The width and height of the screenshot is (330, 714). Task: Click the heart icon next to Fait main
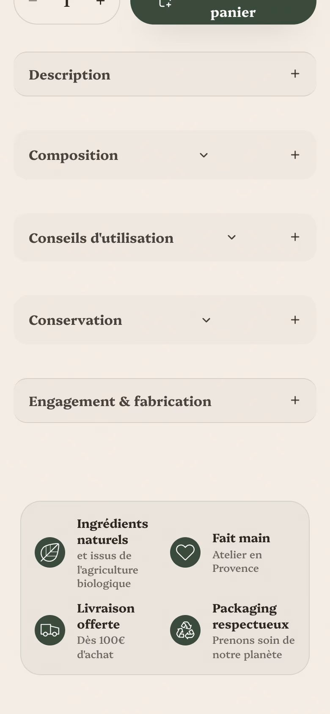185,552
